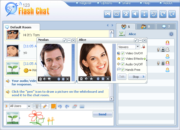
Task: Select the eraser tool in whiteboard toolbar
Action: 75,106
